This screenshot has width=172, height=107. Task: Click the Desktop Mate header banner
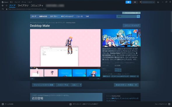pyautogui.click(x=122, y=38)
